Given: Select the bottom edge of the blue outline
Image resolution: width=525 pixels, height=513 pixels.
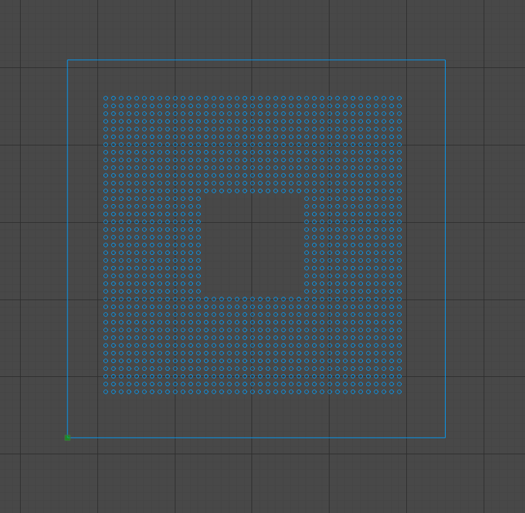Looking at the screenshot, I should point(256,438).
